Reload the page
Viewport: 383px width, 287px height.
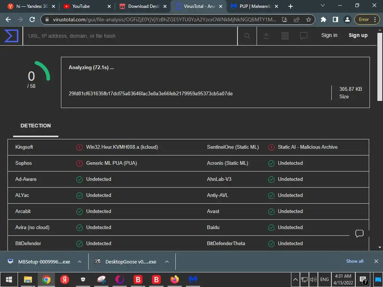pos(32,19)
